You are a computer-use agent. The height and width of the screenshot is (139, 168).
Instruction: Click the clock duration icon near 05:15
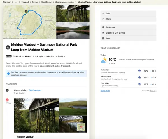tap(14, 56)
